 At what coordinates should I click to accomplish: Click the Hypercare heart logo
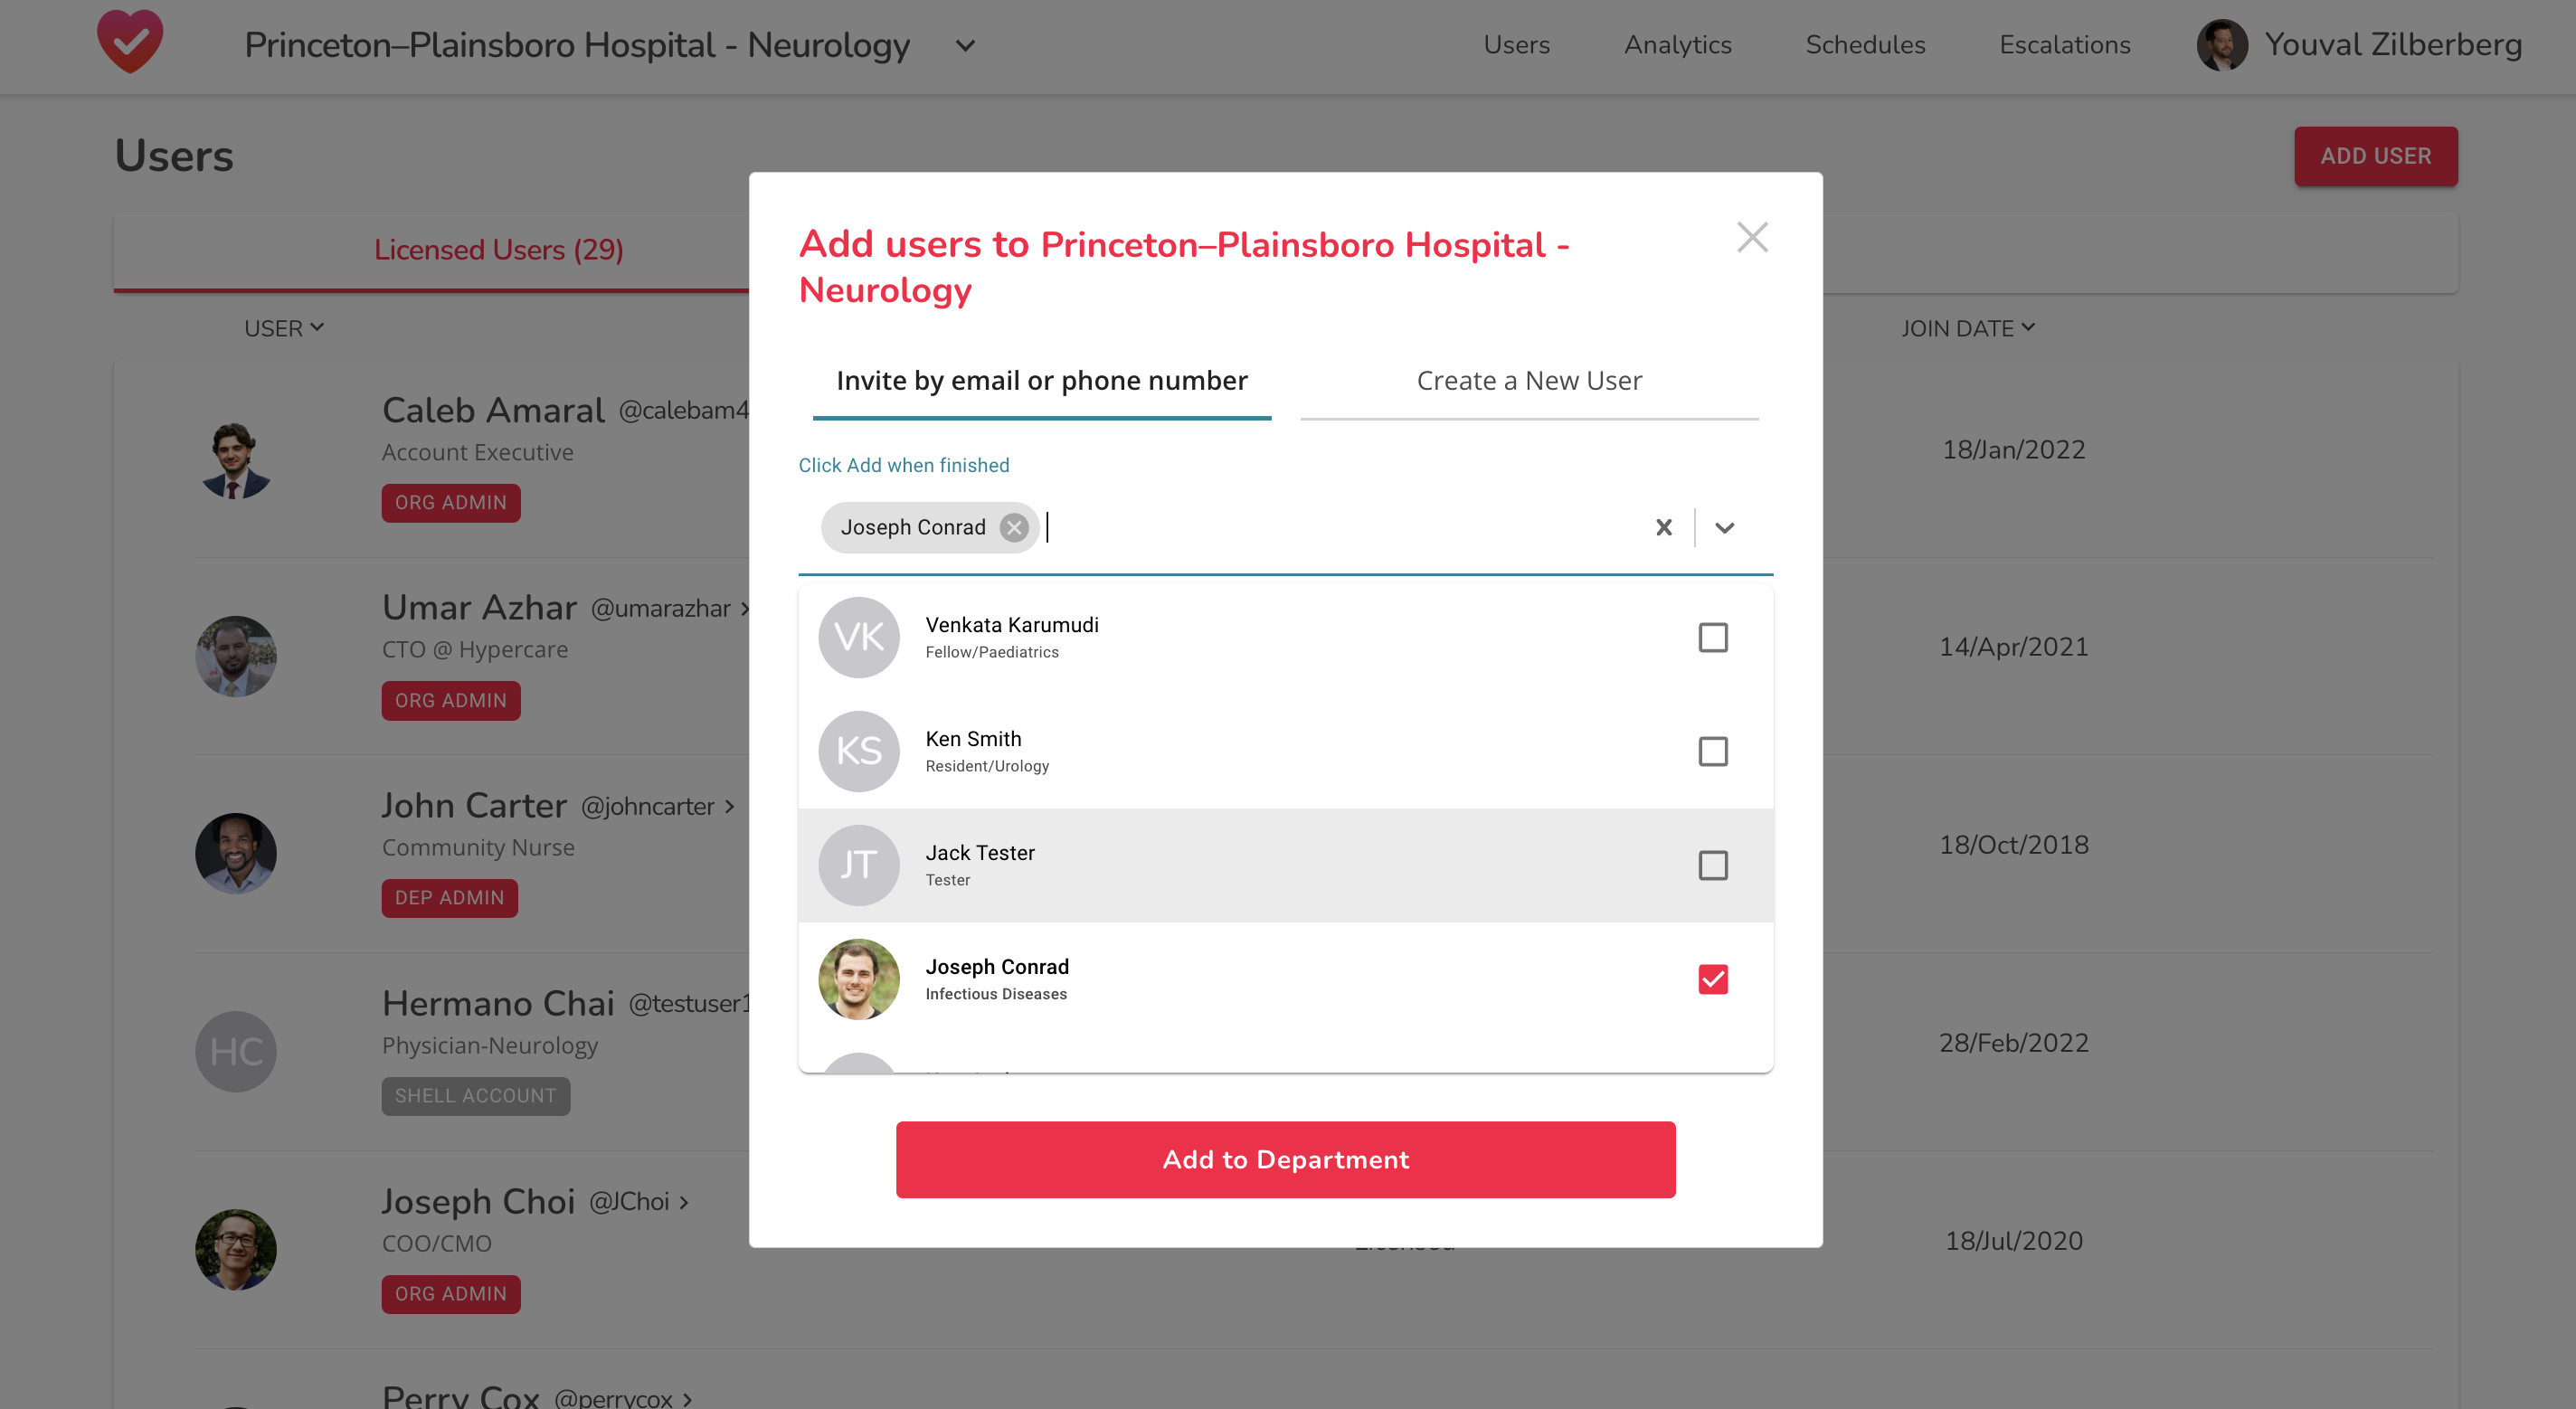point(131,42)
